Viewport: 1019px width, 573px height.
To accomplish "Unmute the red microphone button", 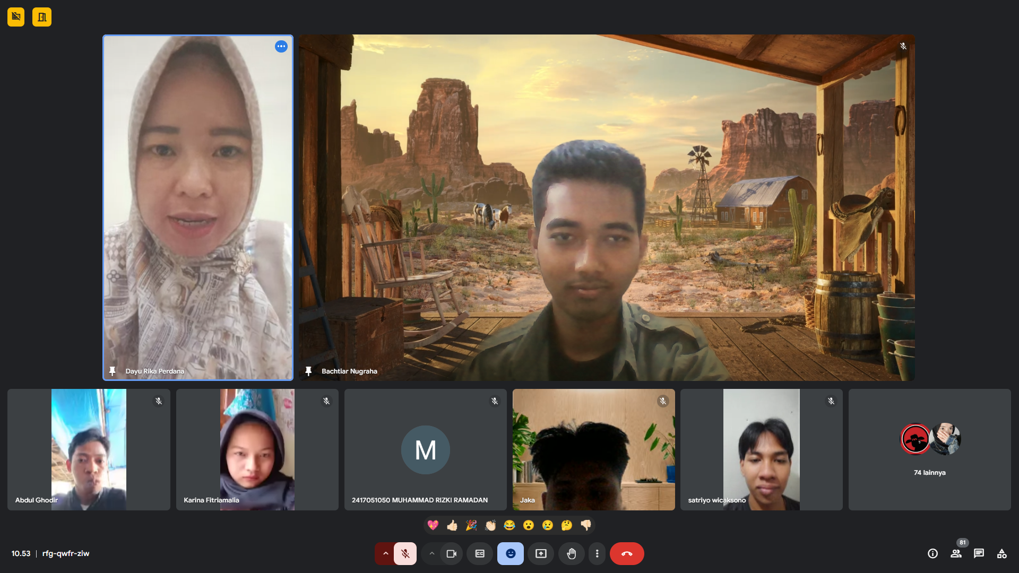I will pyautogui.click(x=405, y=553).
